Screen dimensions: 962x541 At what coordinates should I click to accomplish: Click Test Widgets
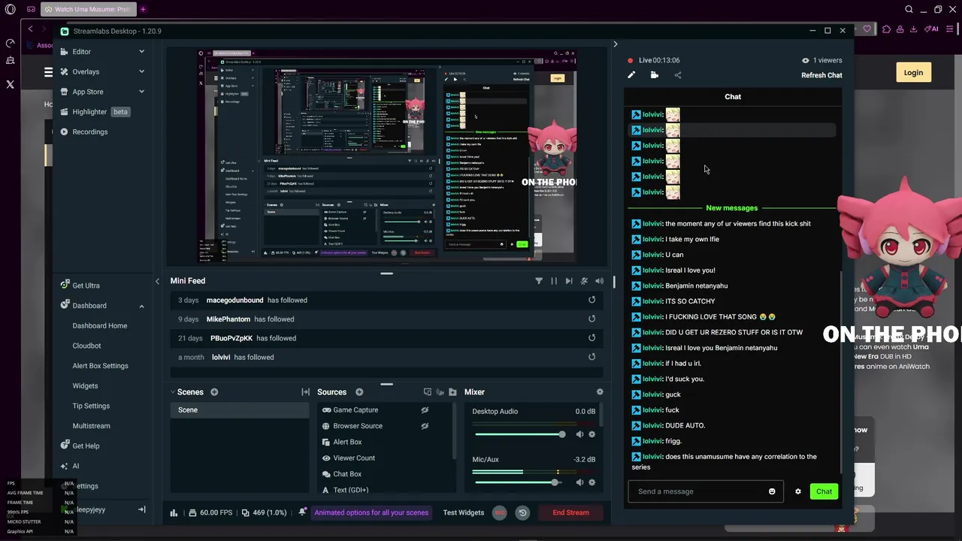463,512
